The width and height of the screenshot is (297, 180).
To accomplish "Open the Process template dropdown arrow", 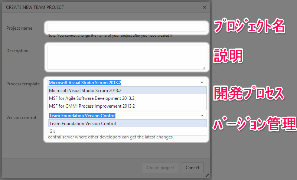I will click(202, 82).
